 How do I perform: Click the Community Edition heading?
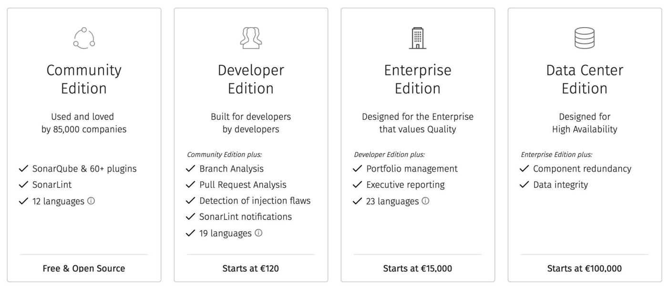(84, 79)
